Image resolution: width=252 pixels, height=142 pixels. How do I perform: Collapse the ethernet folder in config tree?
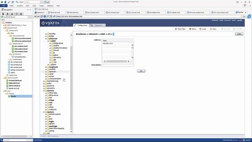[46, 39]
